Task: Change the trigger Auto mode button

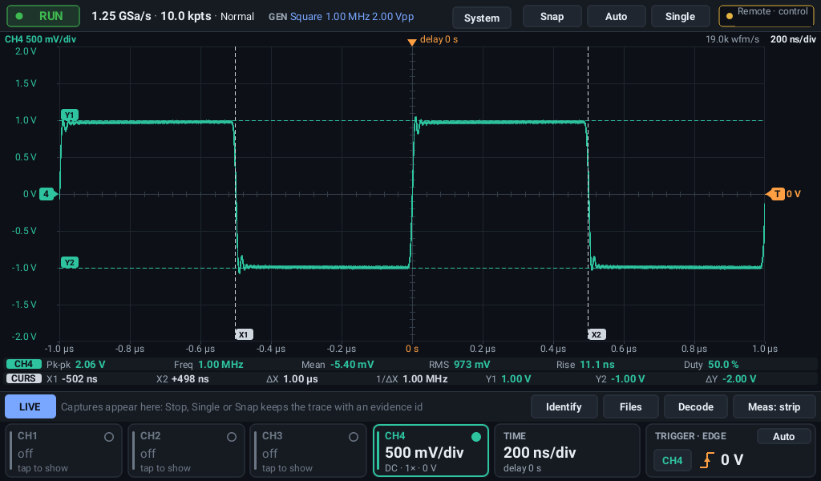Action: click(783, 437)
